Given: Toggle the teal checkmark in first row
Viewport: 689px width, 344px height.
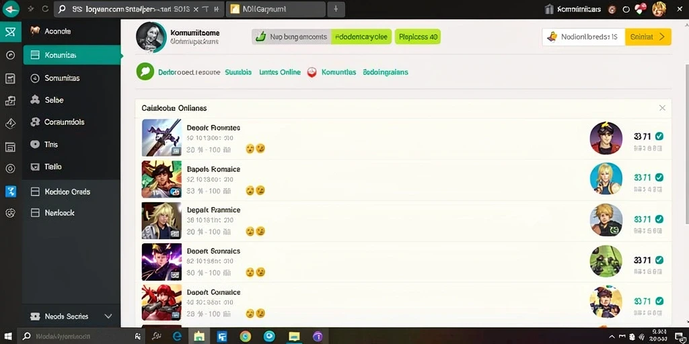Looking at the screenshot, I should point(659,136).
